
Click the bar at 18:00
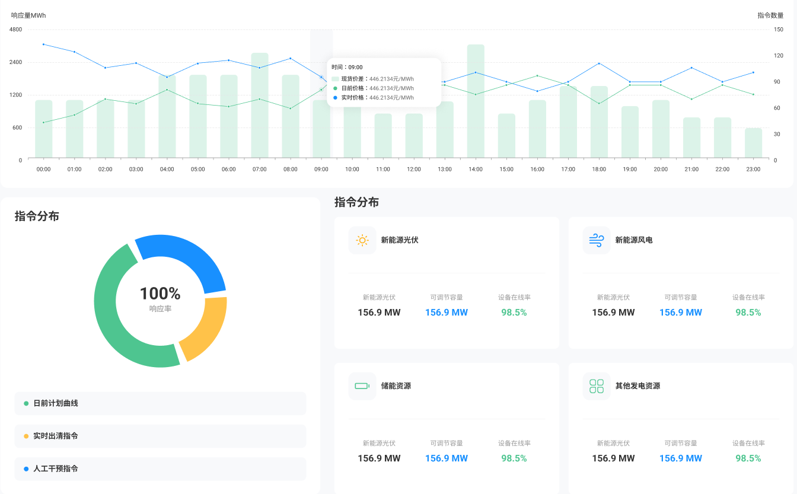coord(599,122)
